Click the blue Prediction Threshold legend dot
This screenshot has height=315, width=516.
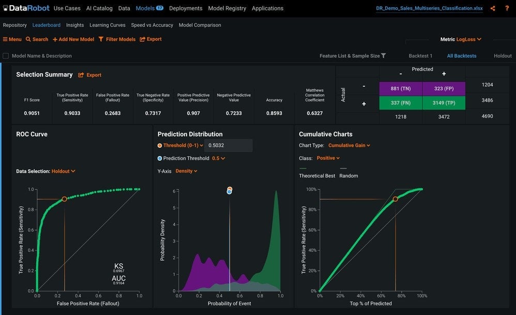click(160, 158)
